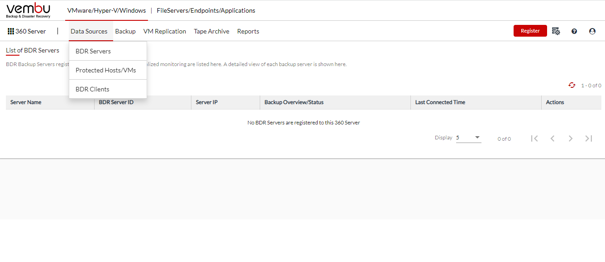Open the VM Replication menu
The image size is (605, 262).
tap(165, 31)
